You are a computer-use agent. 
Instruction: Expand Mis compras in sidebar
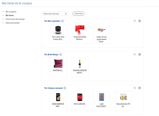pyautogui.click(x=3, y=12)
